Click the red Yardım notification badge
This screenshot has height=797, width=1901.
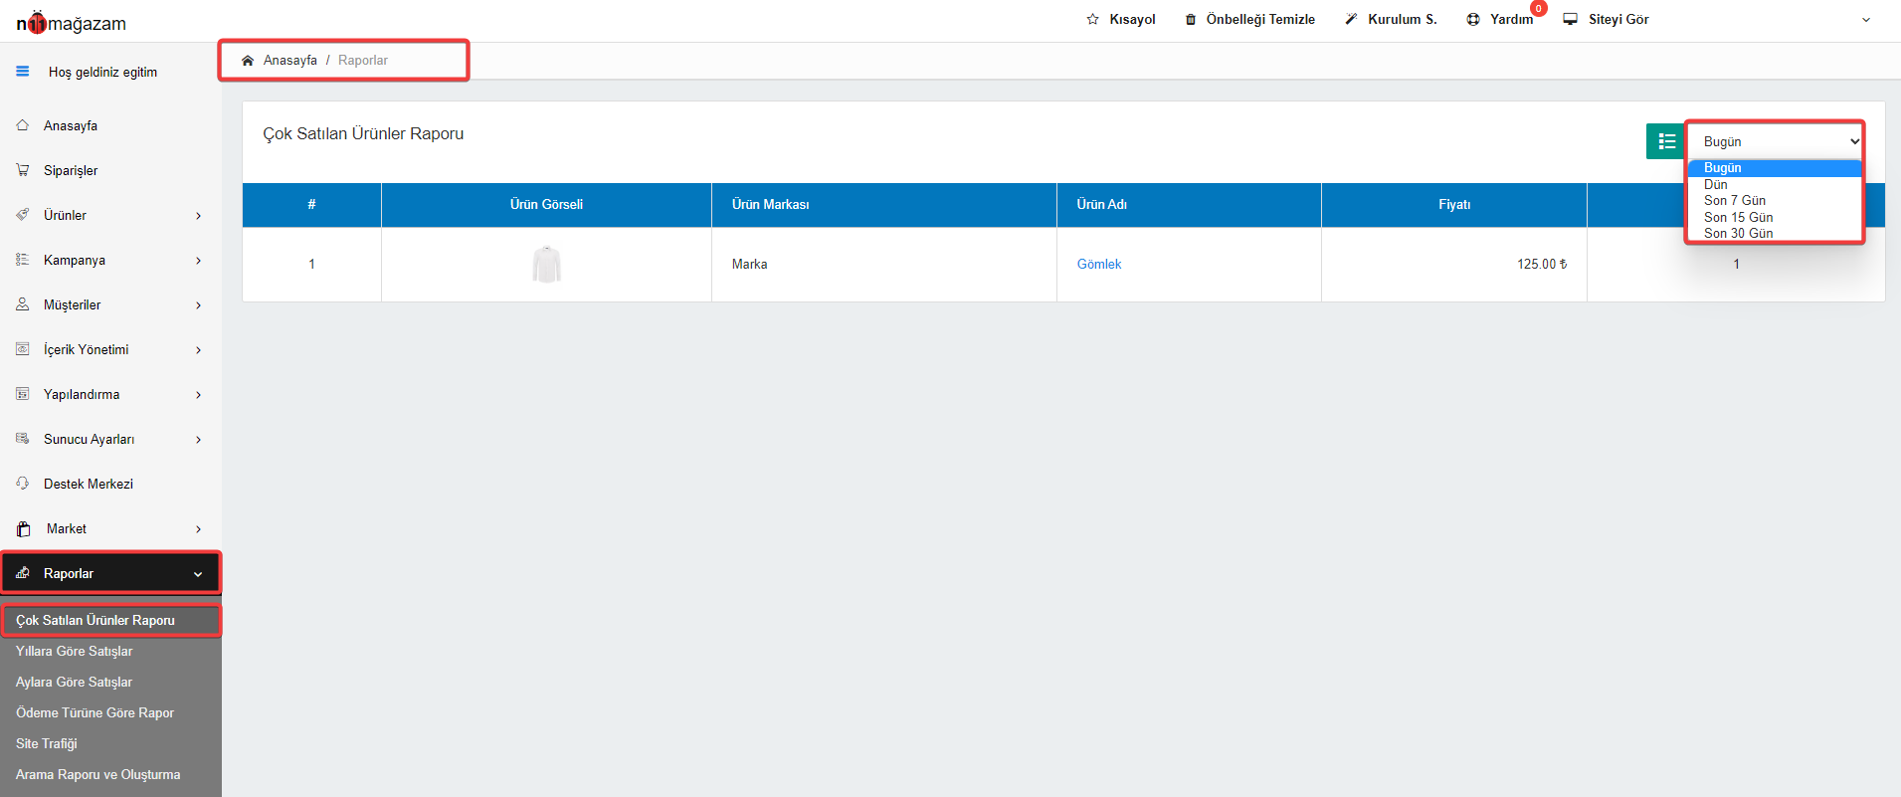[1539, 8]
